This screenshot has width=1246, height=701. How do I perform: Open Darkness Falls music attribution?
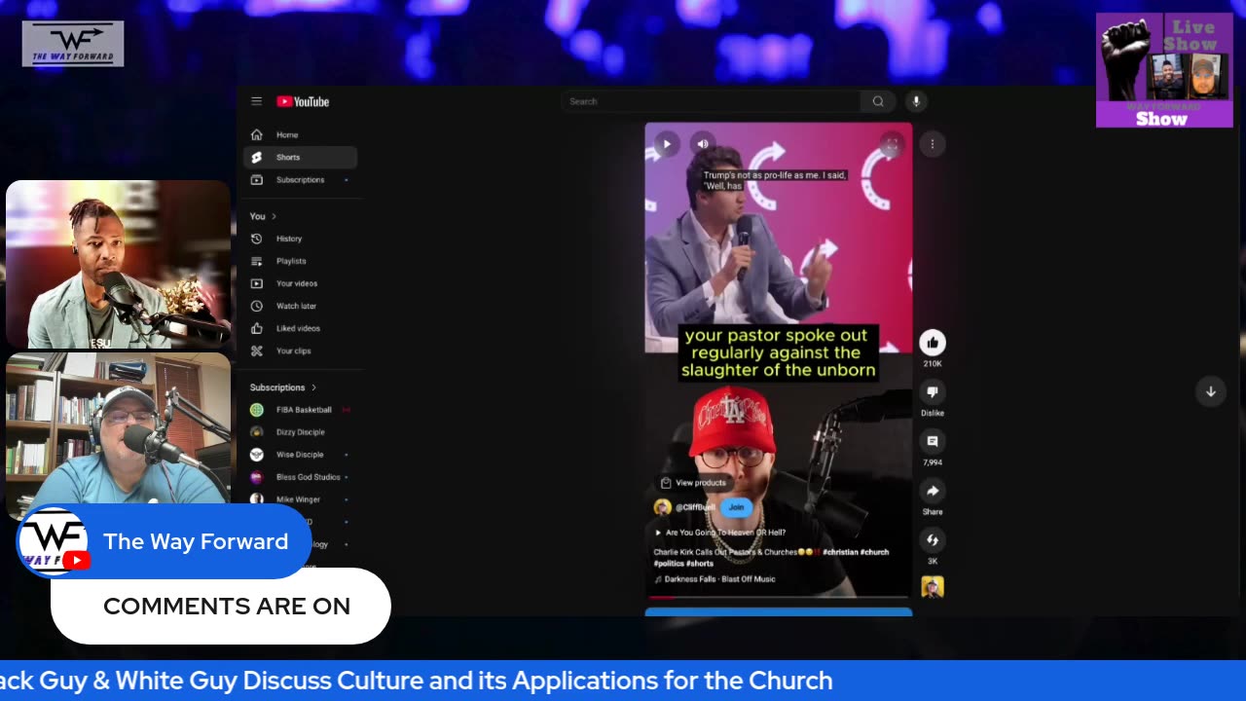[x=715, y=579]
